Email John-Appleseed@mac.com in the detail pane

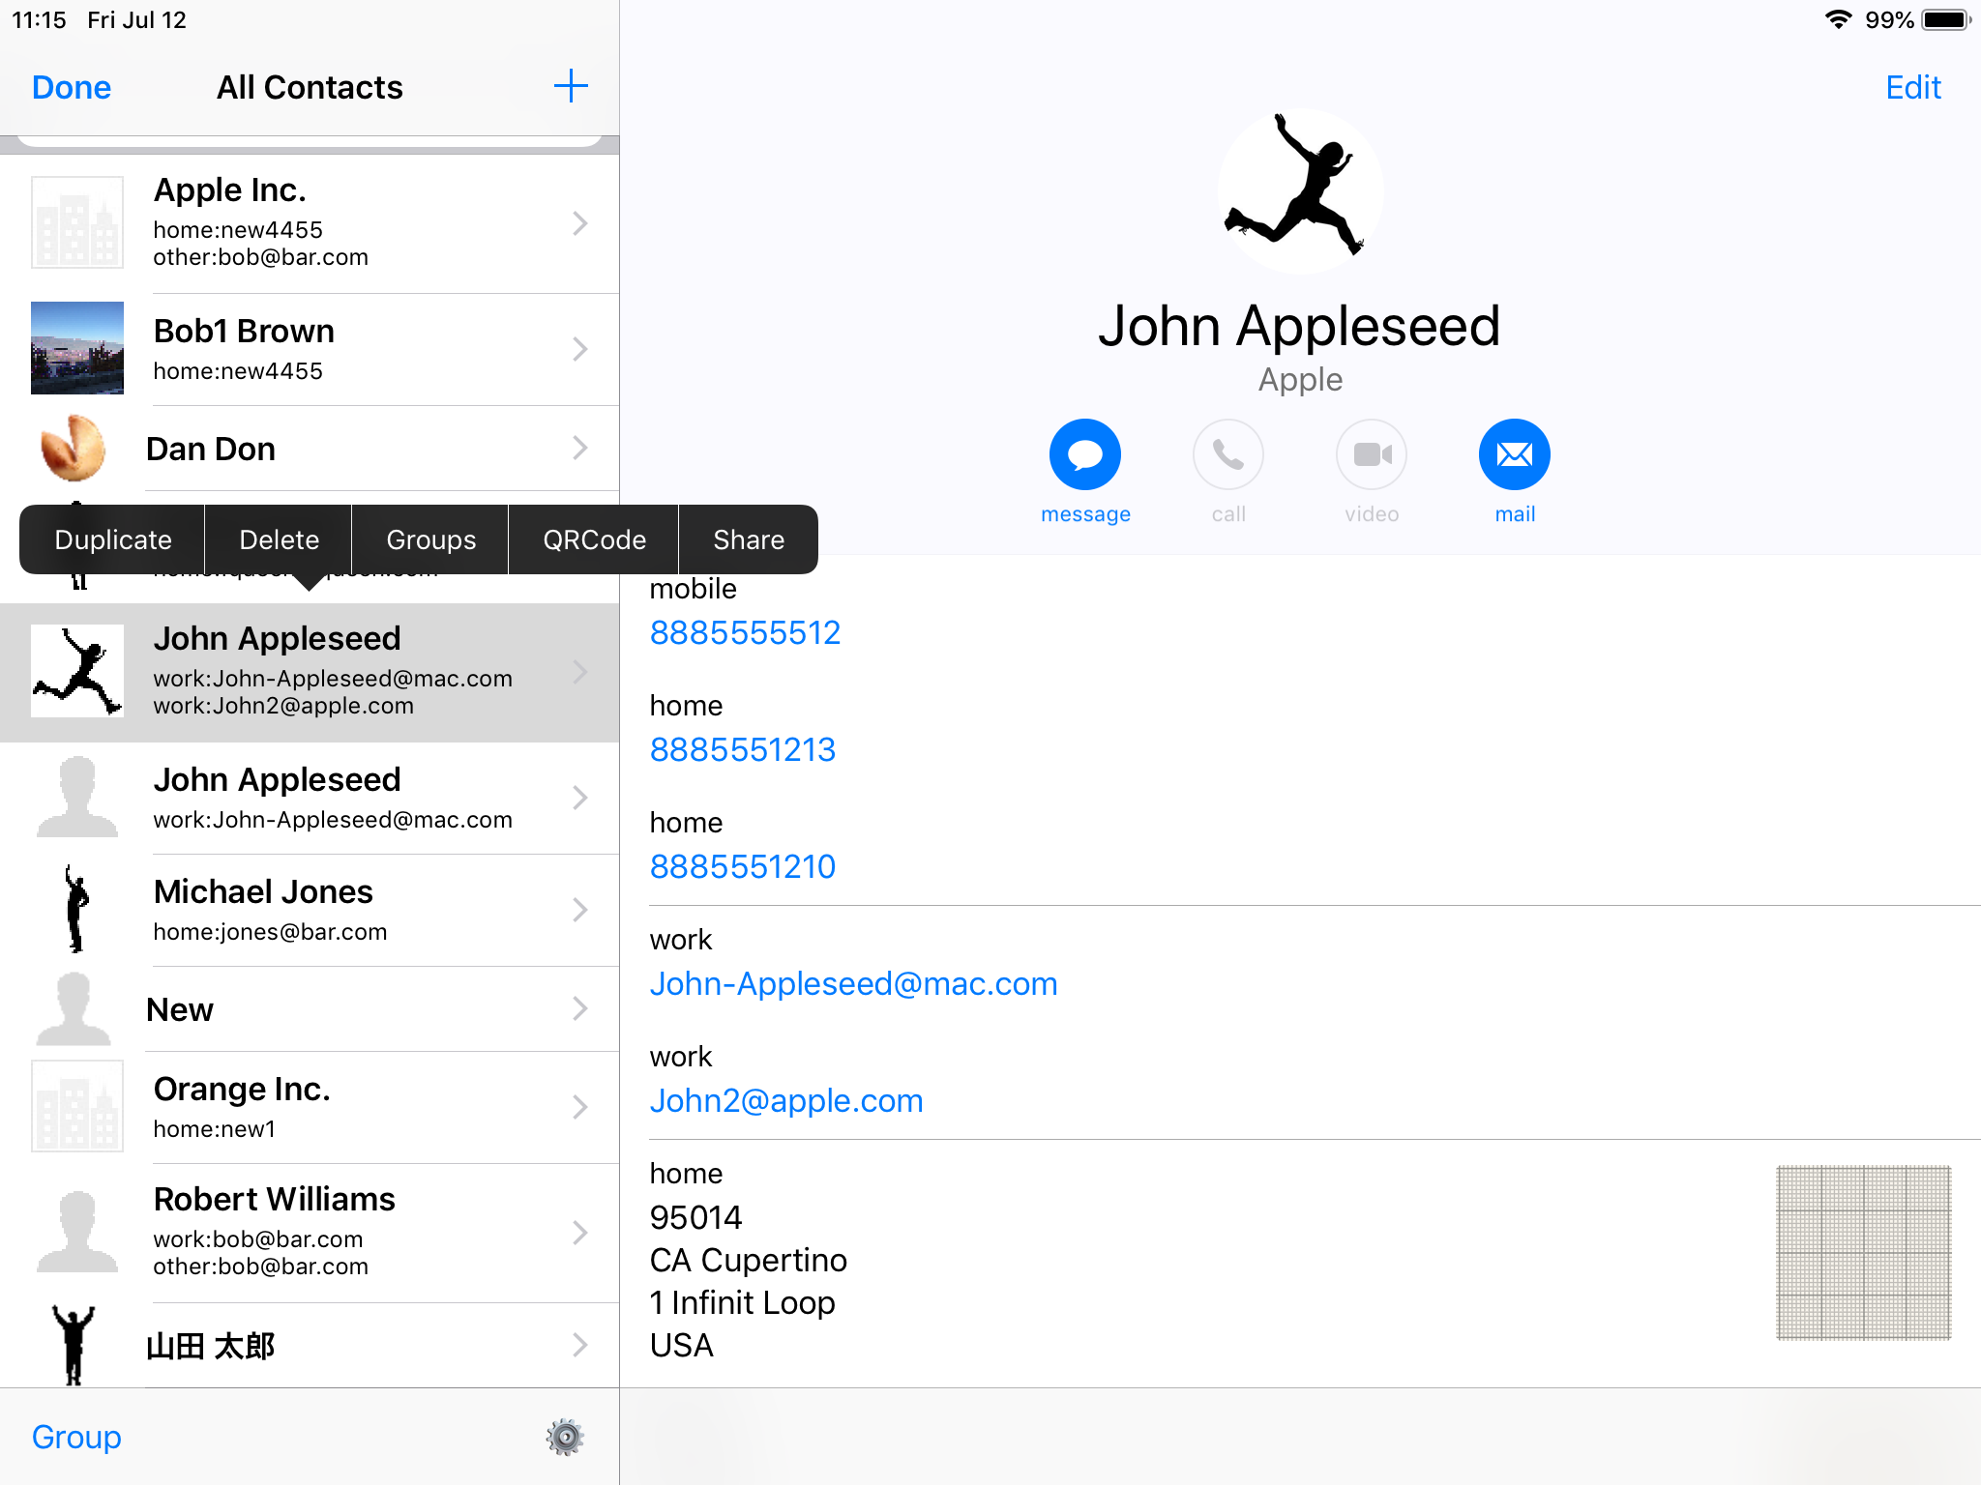coord(853,983)
